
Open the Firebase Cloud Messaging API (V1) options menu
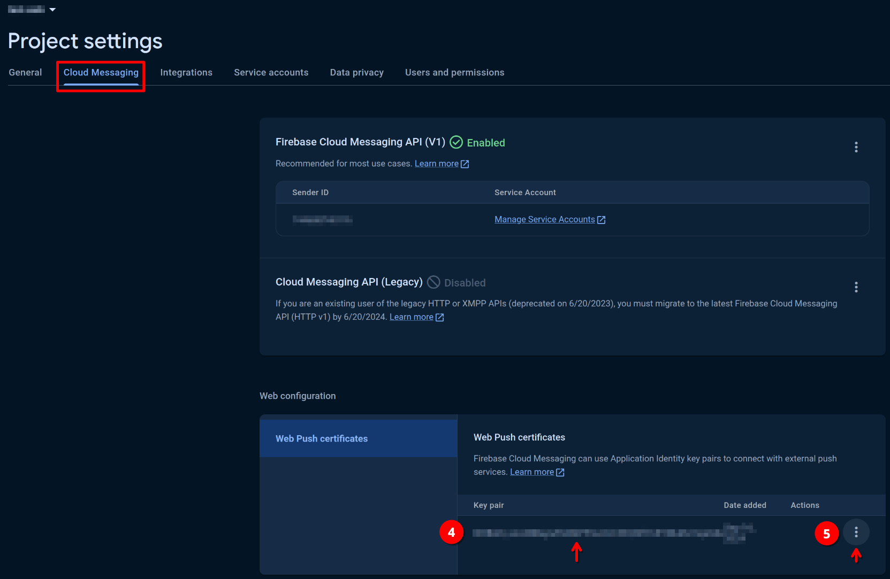tap(856, 147)
